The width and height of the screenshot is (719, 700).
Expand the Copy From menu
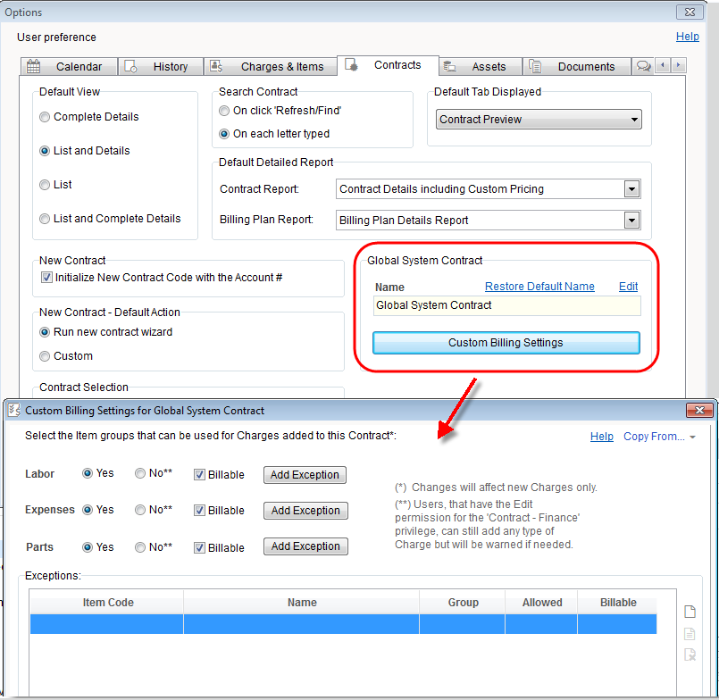[660, 437]
